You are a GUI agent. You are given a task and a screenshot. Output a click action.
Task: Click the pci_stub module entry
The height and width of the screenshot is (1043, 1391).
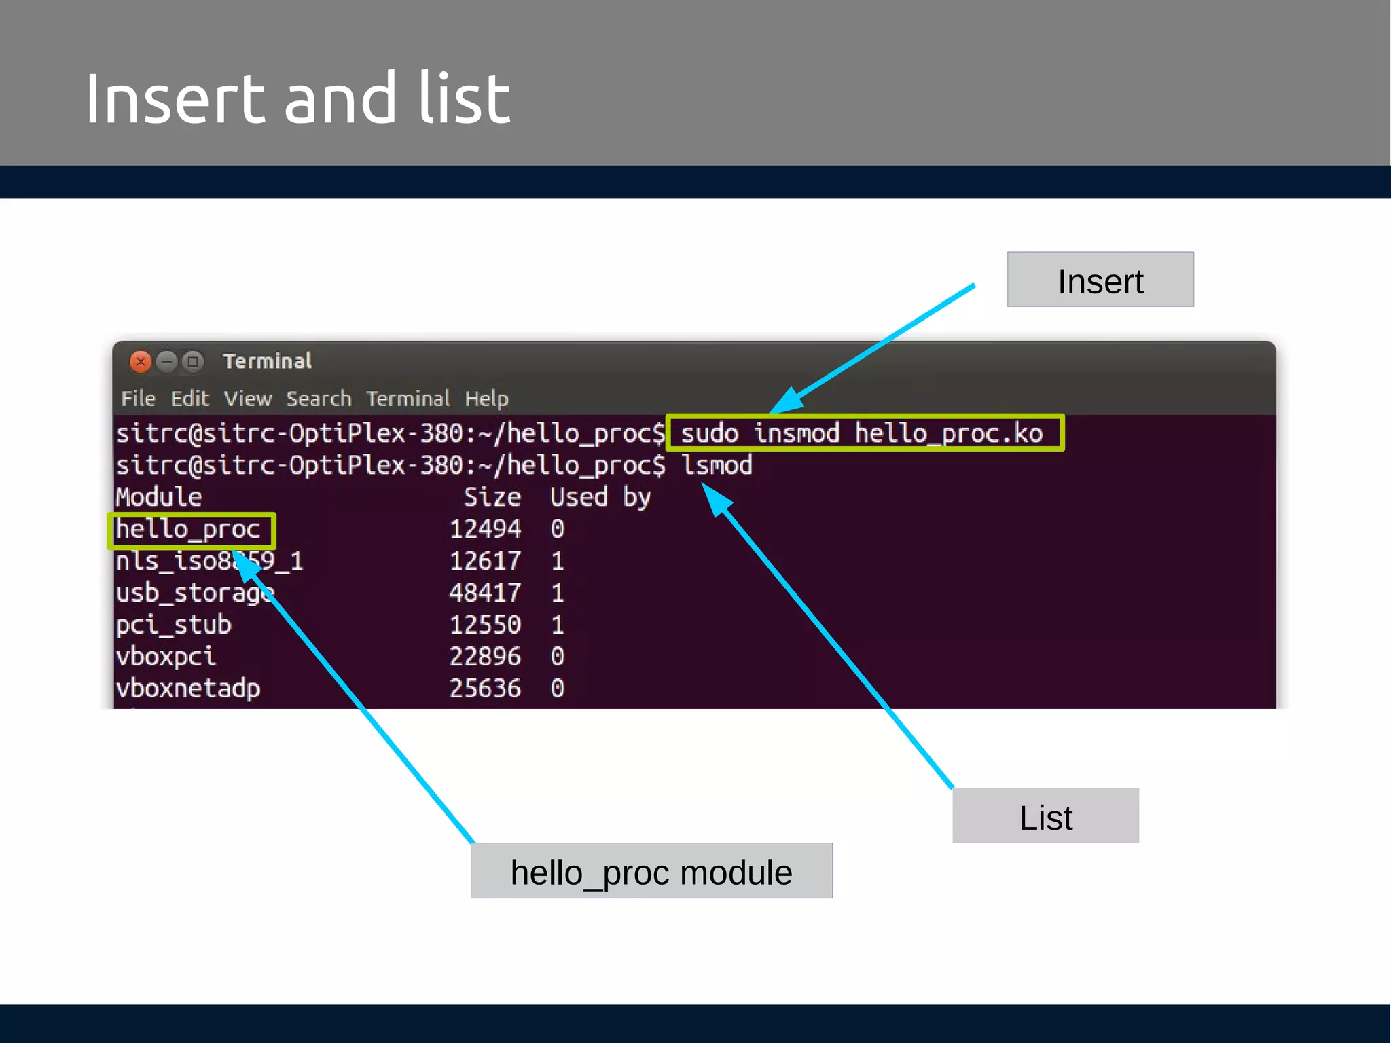click(x=173, y=625)
